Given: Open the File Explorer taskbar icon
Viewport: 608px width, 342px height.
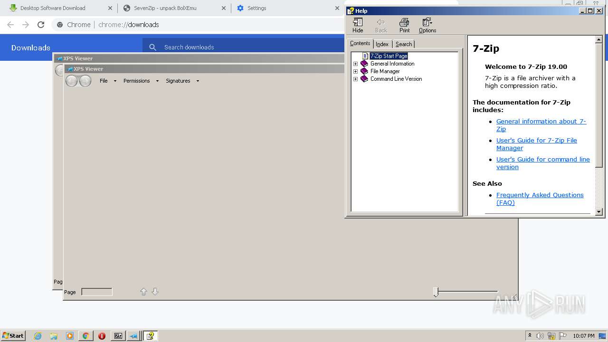Looking at the screenshot, I should tap(54, 336).
